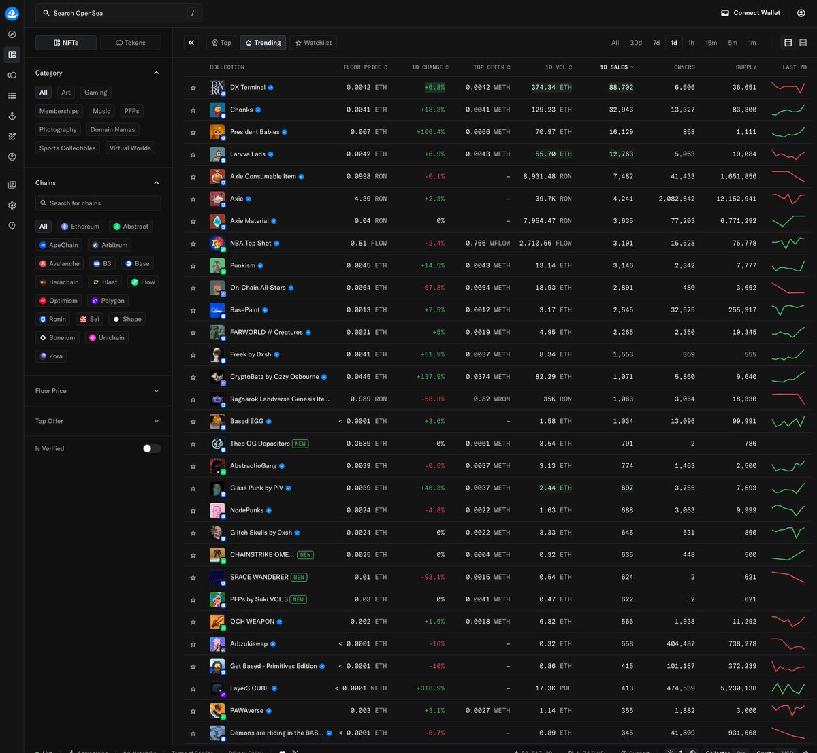
Task: Enable the Is Verified switch
Action: pos(152,448)
